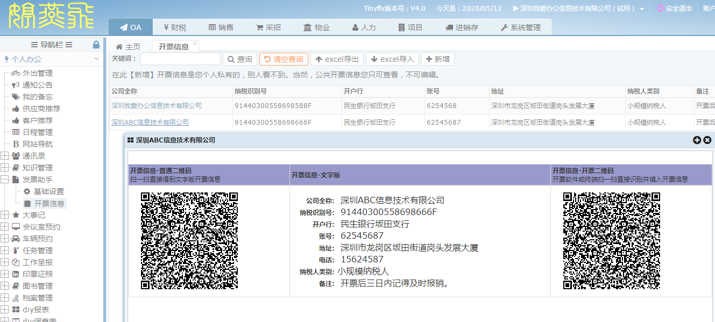This screenshot has height=322, width=715.
Task: Click the megaphone icon beside 通知公告
Action: click(16, 85)
